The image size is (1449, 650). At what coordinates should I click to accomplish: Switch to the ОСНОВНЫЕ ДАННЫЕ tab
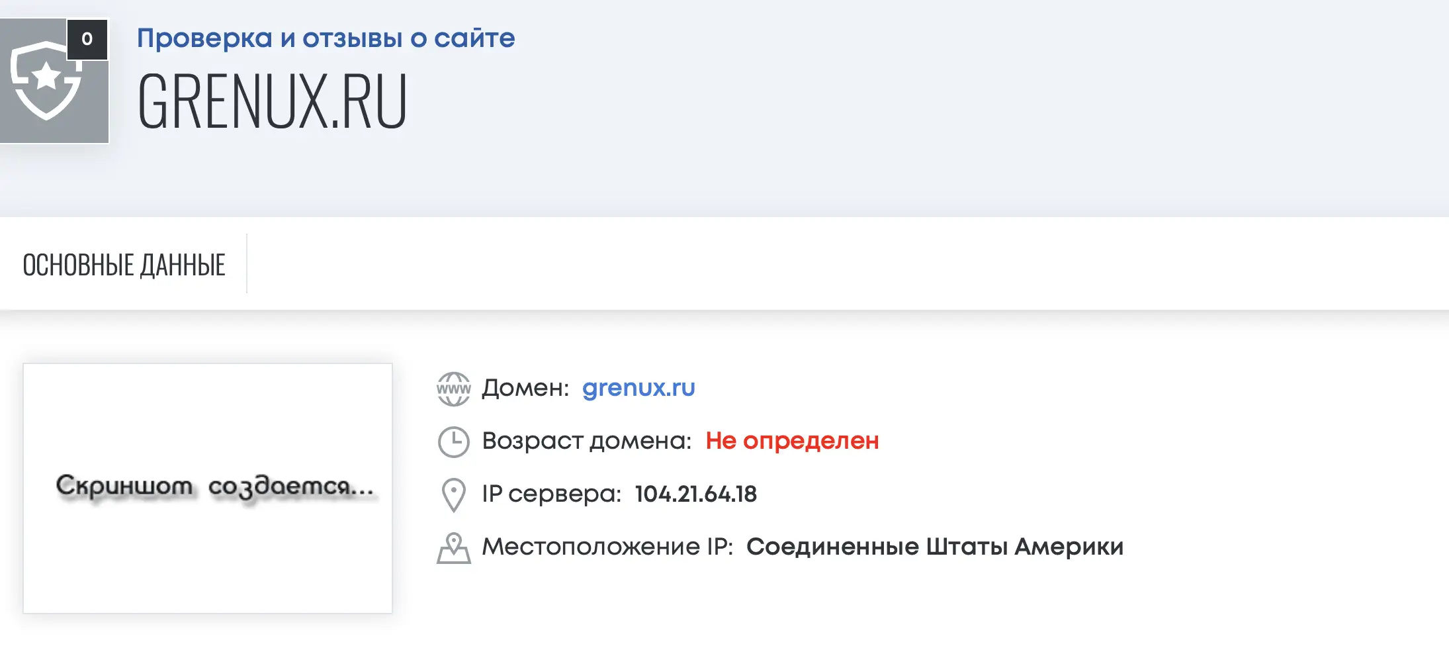pyautogui.click(x=124, y=265)
